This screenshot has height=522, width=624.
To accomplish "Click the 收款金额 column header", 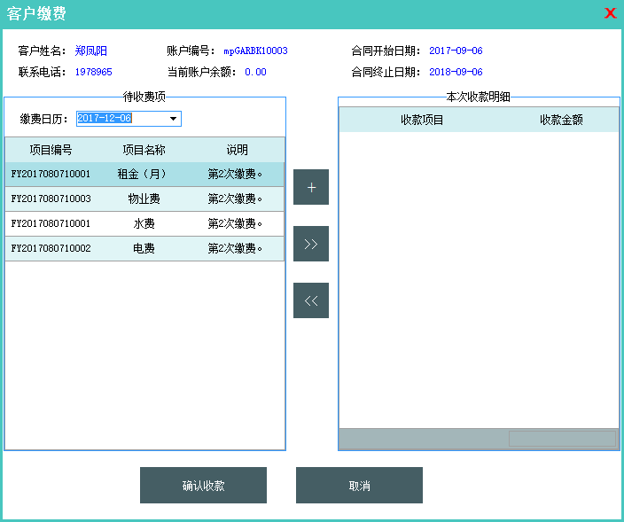I will (x=561, y=120).
